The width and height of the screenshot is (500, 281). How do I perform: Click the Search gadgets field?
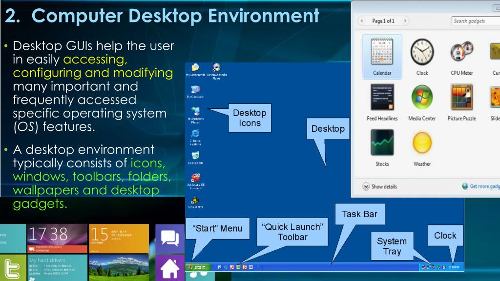click(x=476, y=21)
